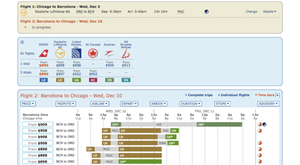Image resolution: width=300 pixels, height=165 pixels.
Task: Click the orange In progress arrow icon
Action: [25, 27]
